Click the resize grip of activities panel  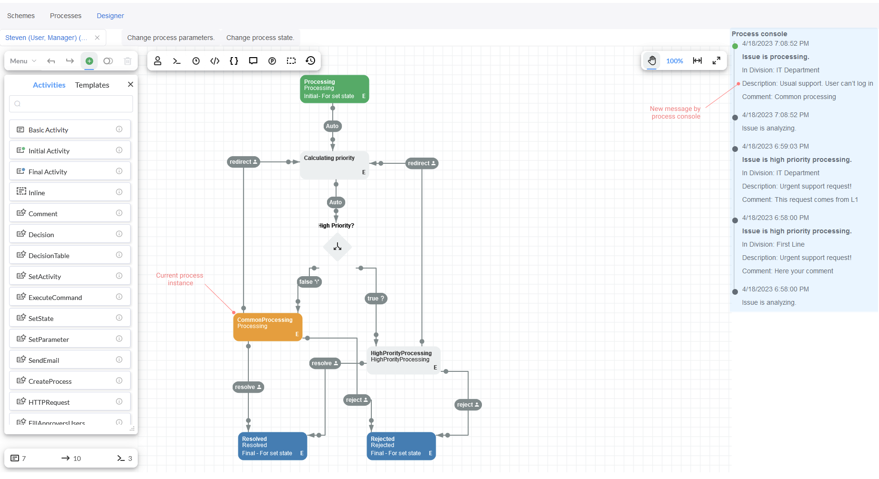(x=132, y=429)
